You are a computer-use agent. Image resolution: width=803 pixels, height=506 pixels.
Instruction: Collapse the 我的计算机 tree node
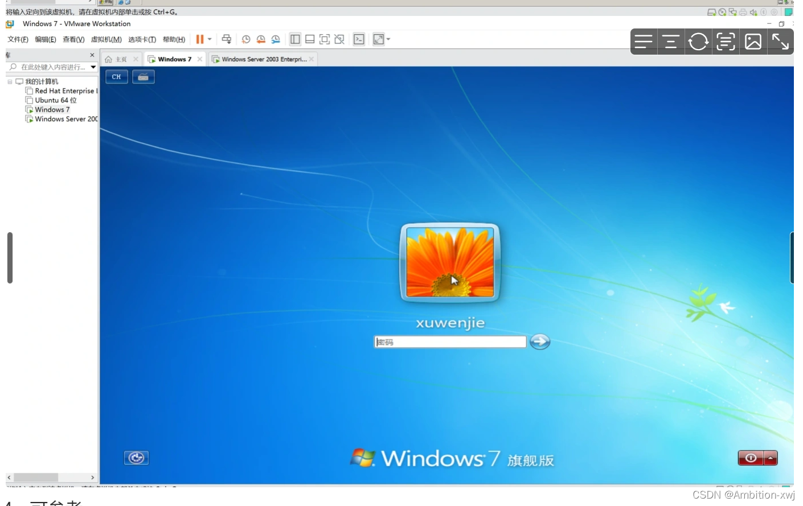[10, 82]
